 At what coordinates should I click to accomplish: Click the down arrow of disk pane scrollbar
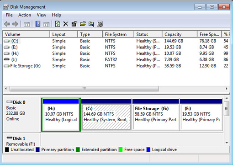pyautogui.click(x=227, y=143)
